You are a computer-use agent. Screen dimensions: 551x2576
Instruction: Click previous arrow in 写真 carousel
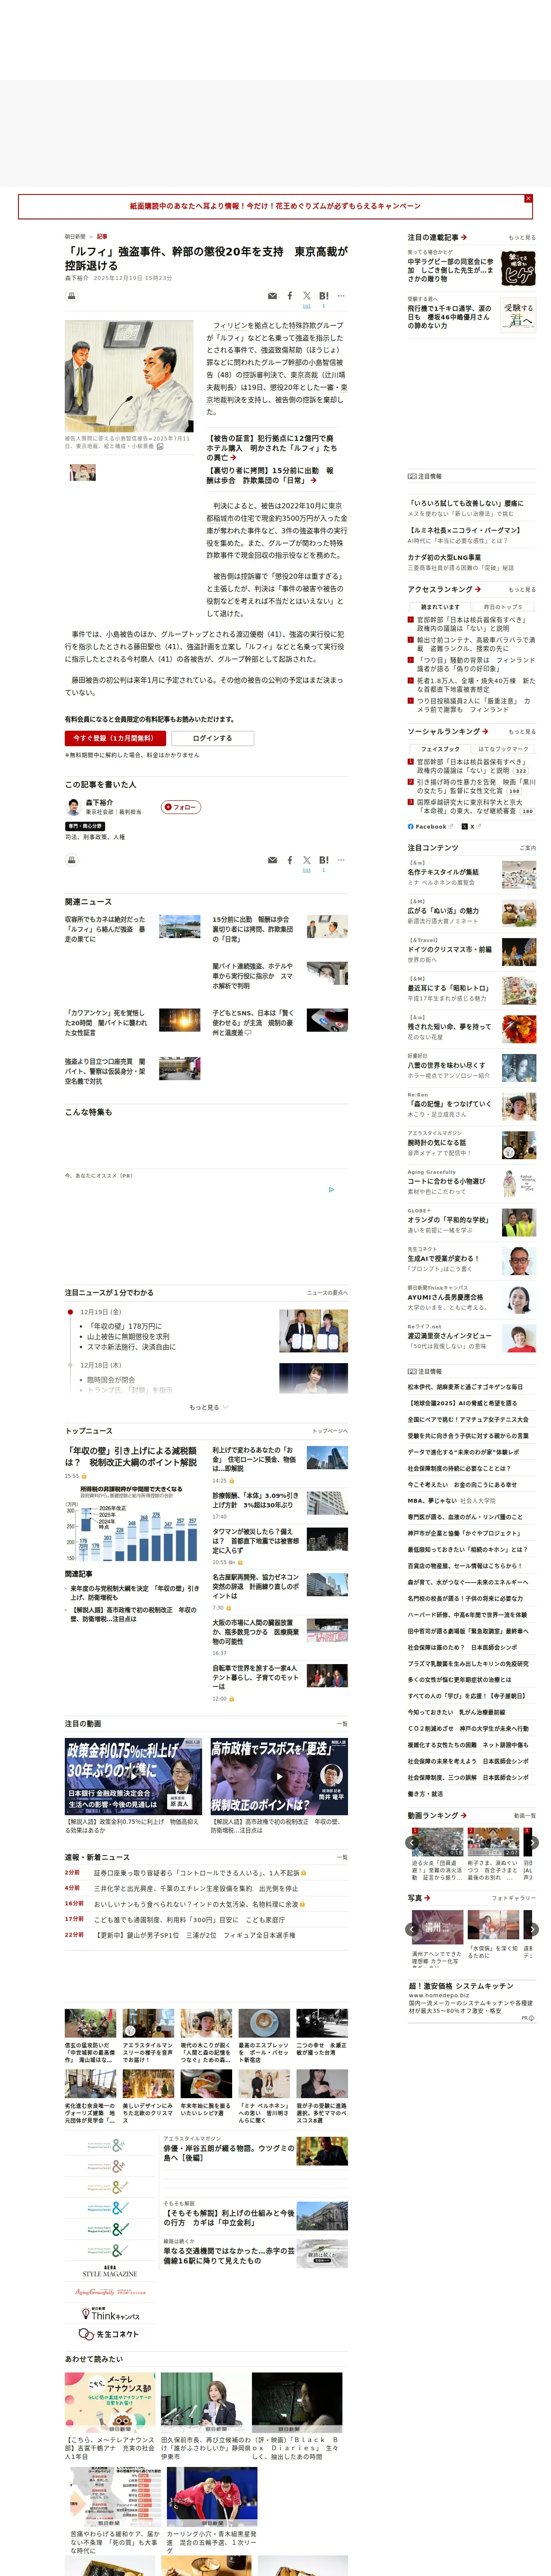[413, 1929]
